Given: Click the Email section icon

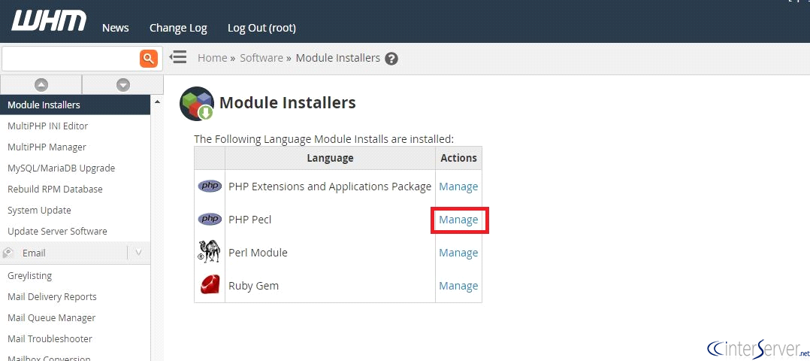Looking at the screenshot, I should tap(8, 253).
